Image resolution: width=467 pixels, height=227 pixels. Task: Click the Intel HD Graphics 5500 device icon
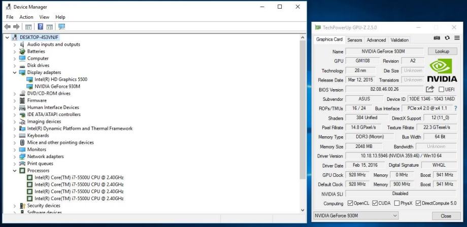(x=29, y=80)
